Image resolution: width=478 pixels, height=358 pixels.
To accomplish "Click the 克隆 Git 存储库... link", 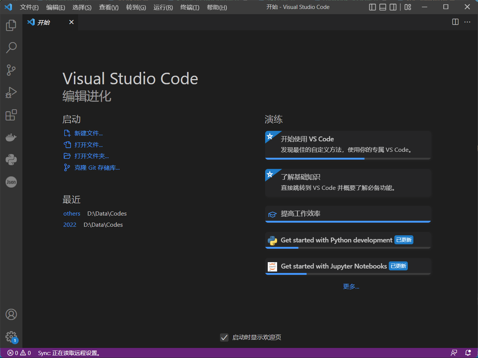I will 97,167.
